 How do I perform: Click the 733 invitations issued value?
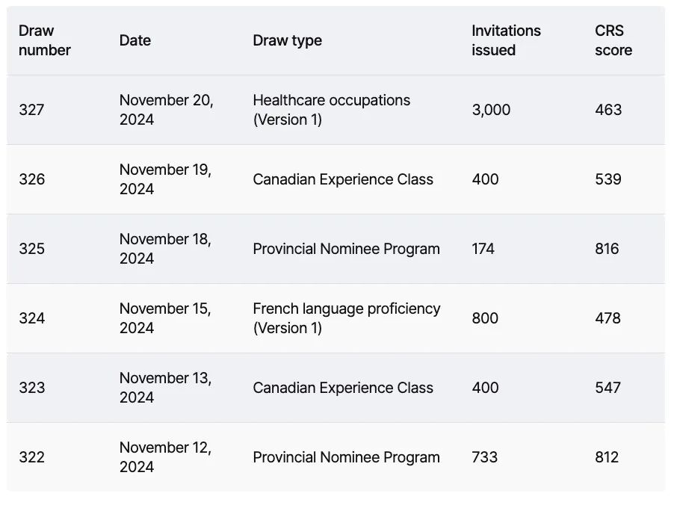(484, 457)
